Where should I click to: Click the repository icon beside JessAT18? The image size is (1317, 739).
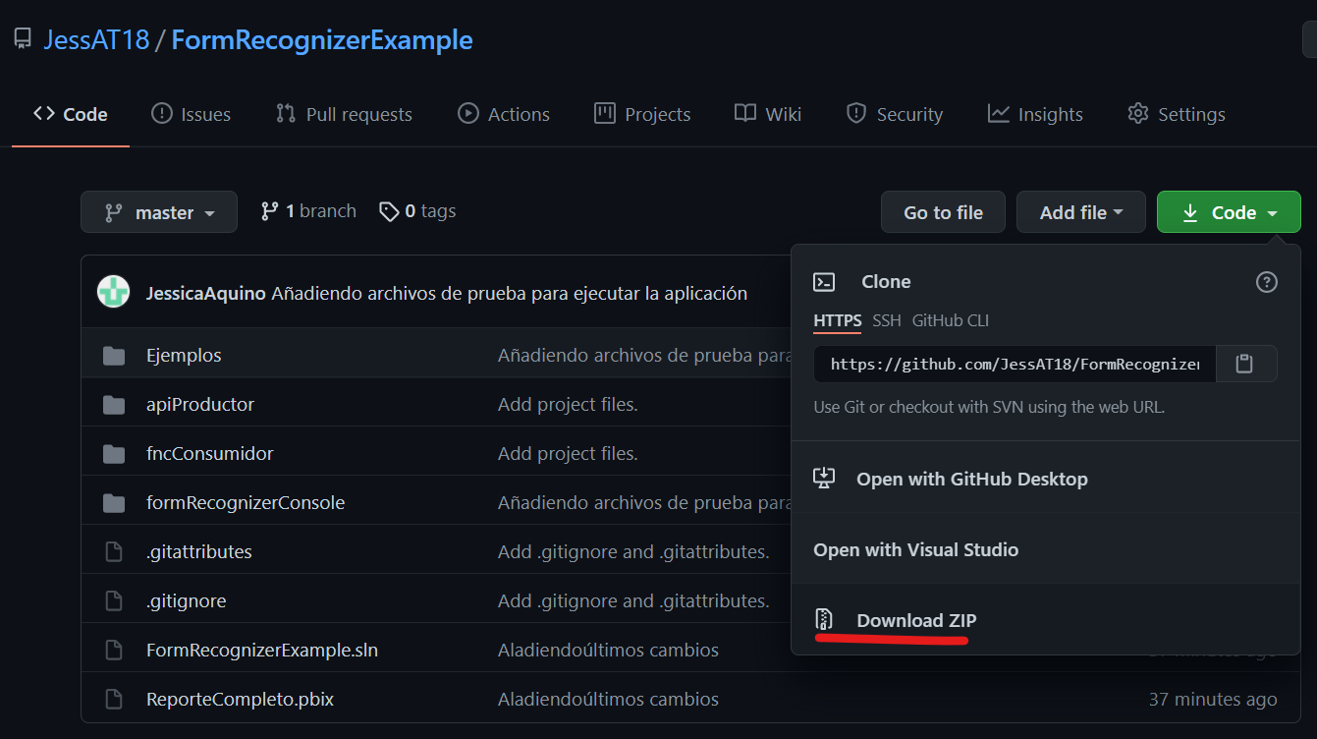[22, 40]
